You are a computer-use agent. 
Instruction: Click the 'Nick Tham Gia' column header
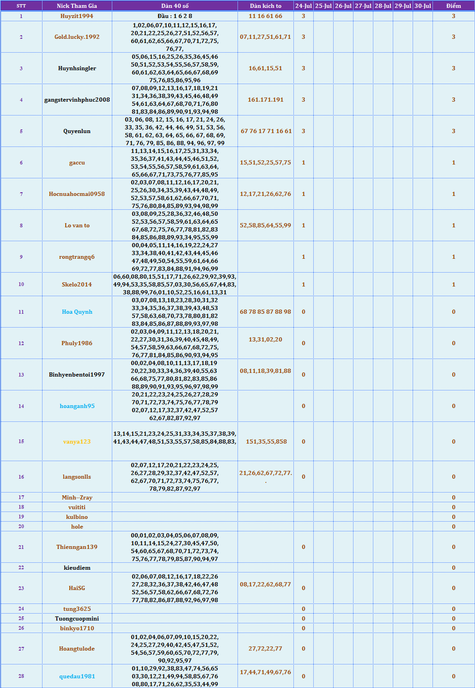(x=77, y=6)
